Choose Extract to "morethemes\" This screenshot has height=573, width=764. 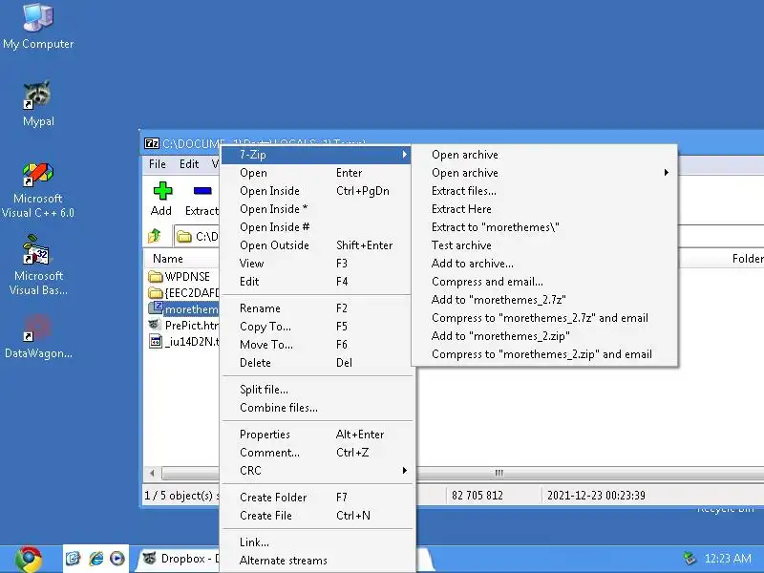[544, 227]
